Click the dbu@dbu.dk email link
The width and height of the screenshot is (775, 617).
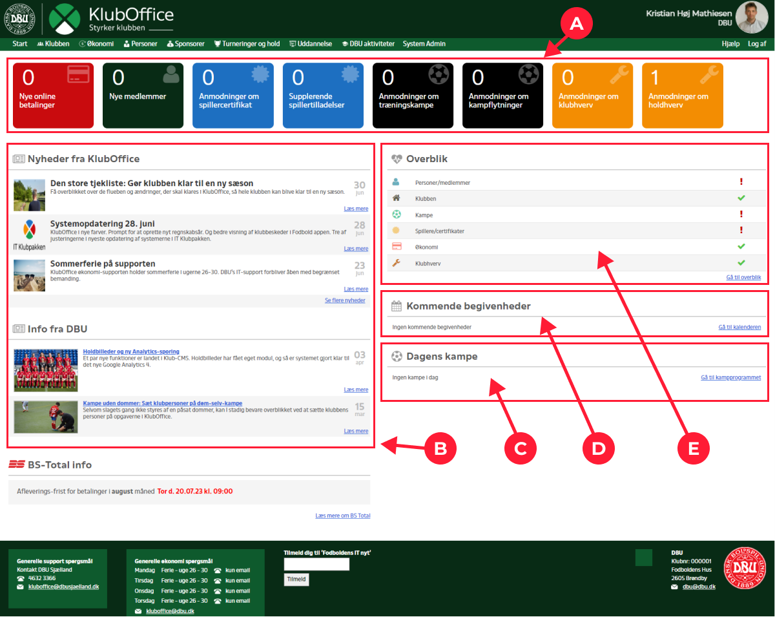[698, 587]
